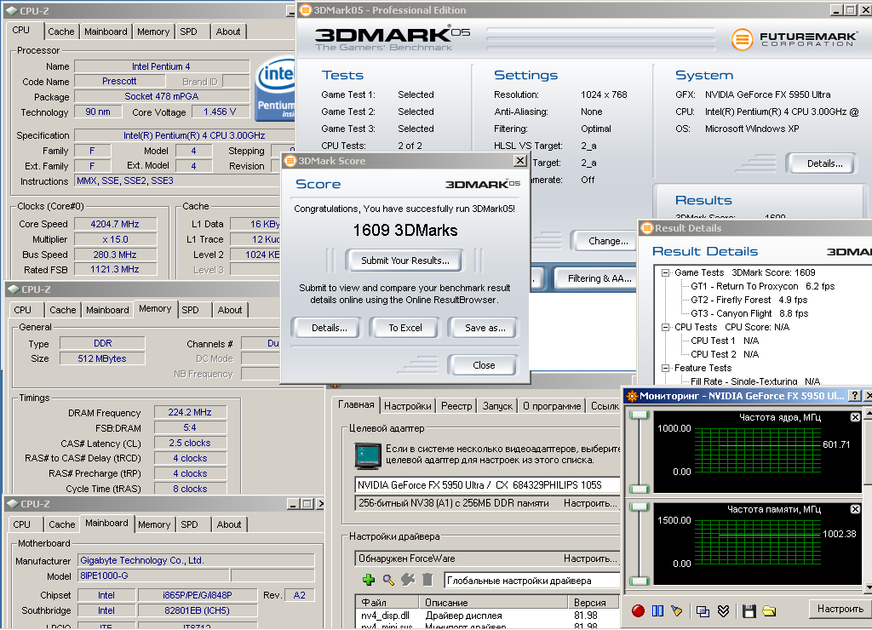Click the magnifier icon beside the green plus

[388, 580]
